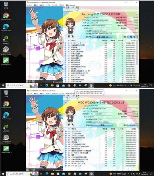
Task: Select the CrystalDiskInfo taskbar button in lower taskbar
Action: pyautogui.click(x=91, y=174)
